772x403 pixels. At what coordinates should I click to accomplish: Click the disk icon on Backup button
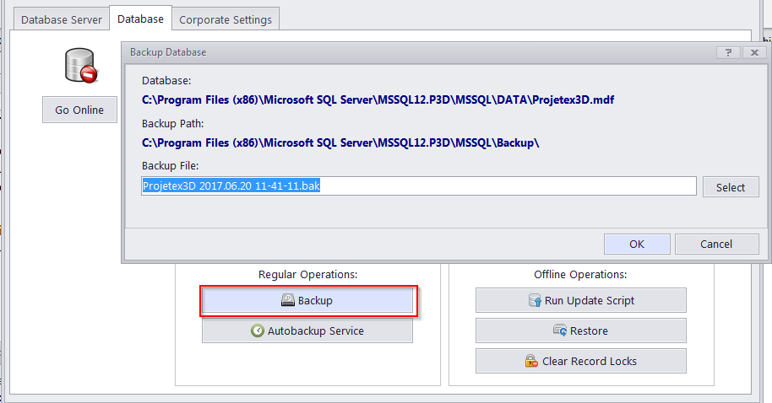tap(288, 300)
